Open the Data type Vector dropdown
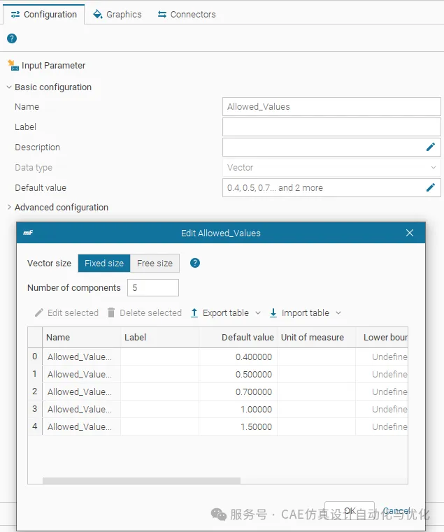 (331, 167)
